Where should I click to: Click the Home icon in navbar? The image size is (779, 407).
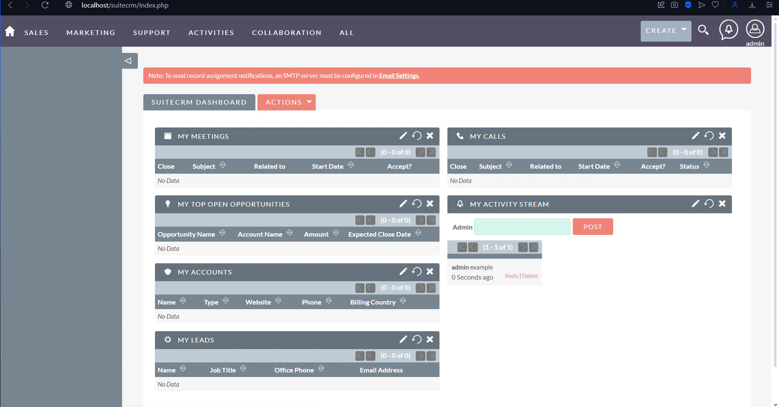tap(10, 32)
